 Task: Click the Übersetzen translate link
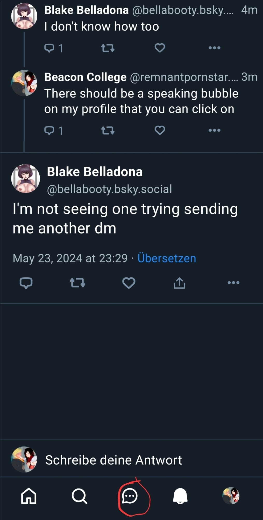coord(167,258)
